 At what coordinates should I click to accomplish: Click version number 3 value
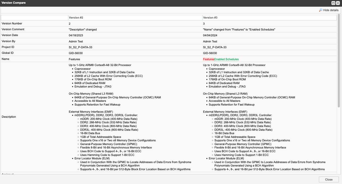(204, 24)
